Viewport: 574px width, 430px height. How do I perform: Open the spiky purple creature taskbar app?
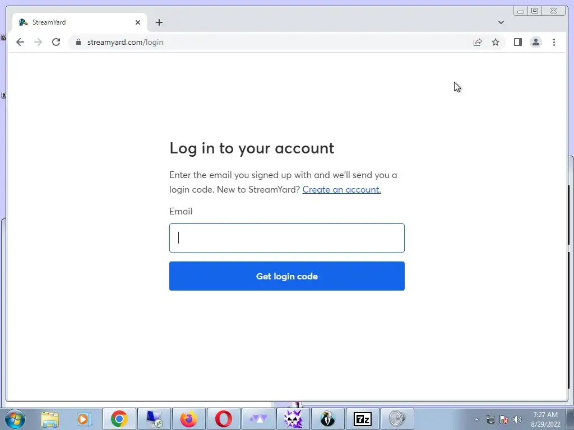coord(293,419)
